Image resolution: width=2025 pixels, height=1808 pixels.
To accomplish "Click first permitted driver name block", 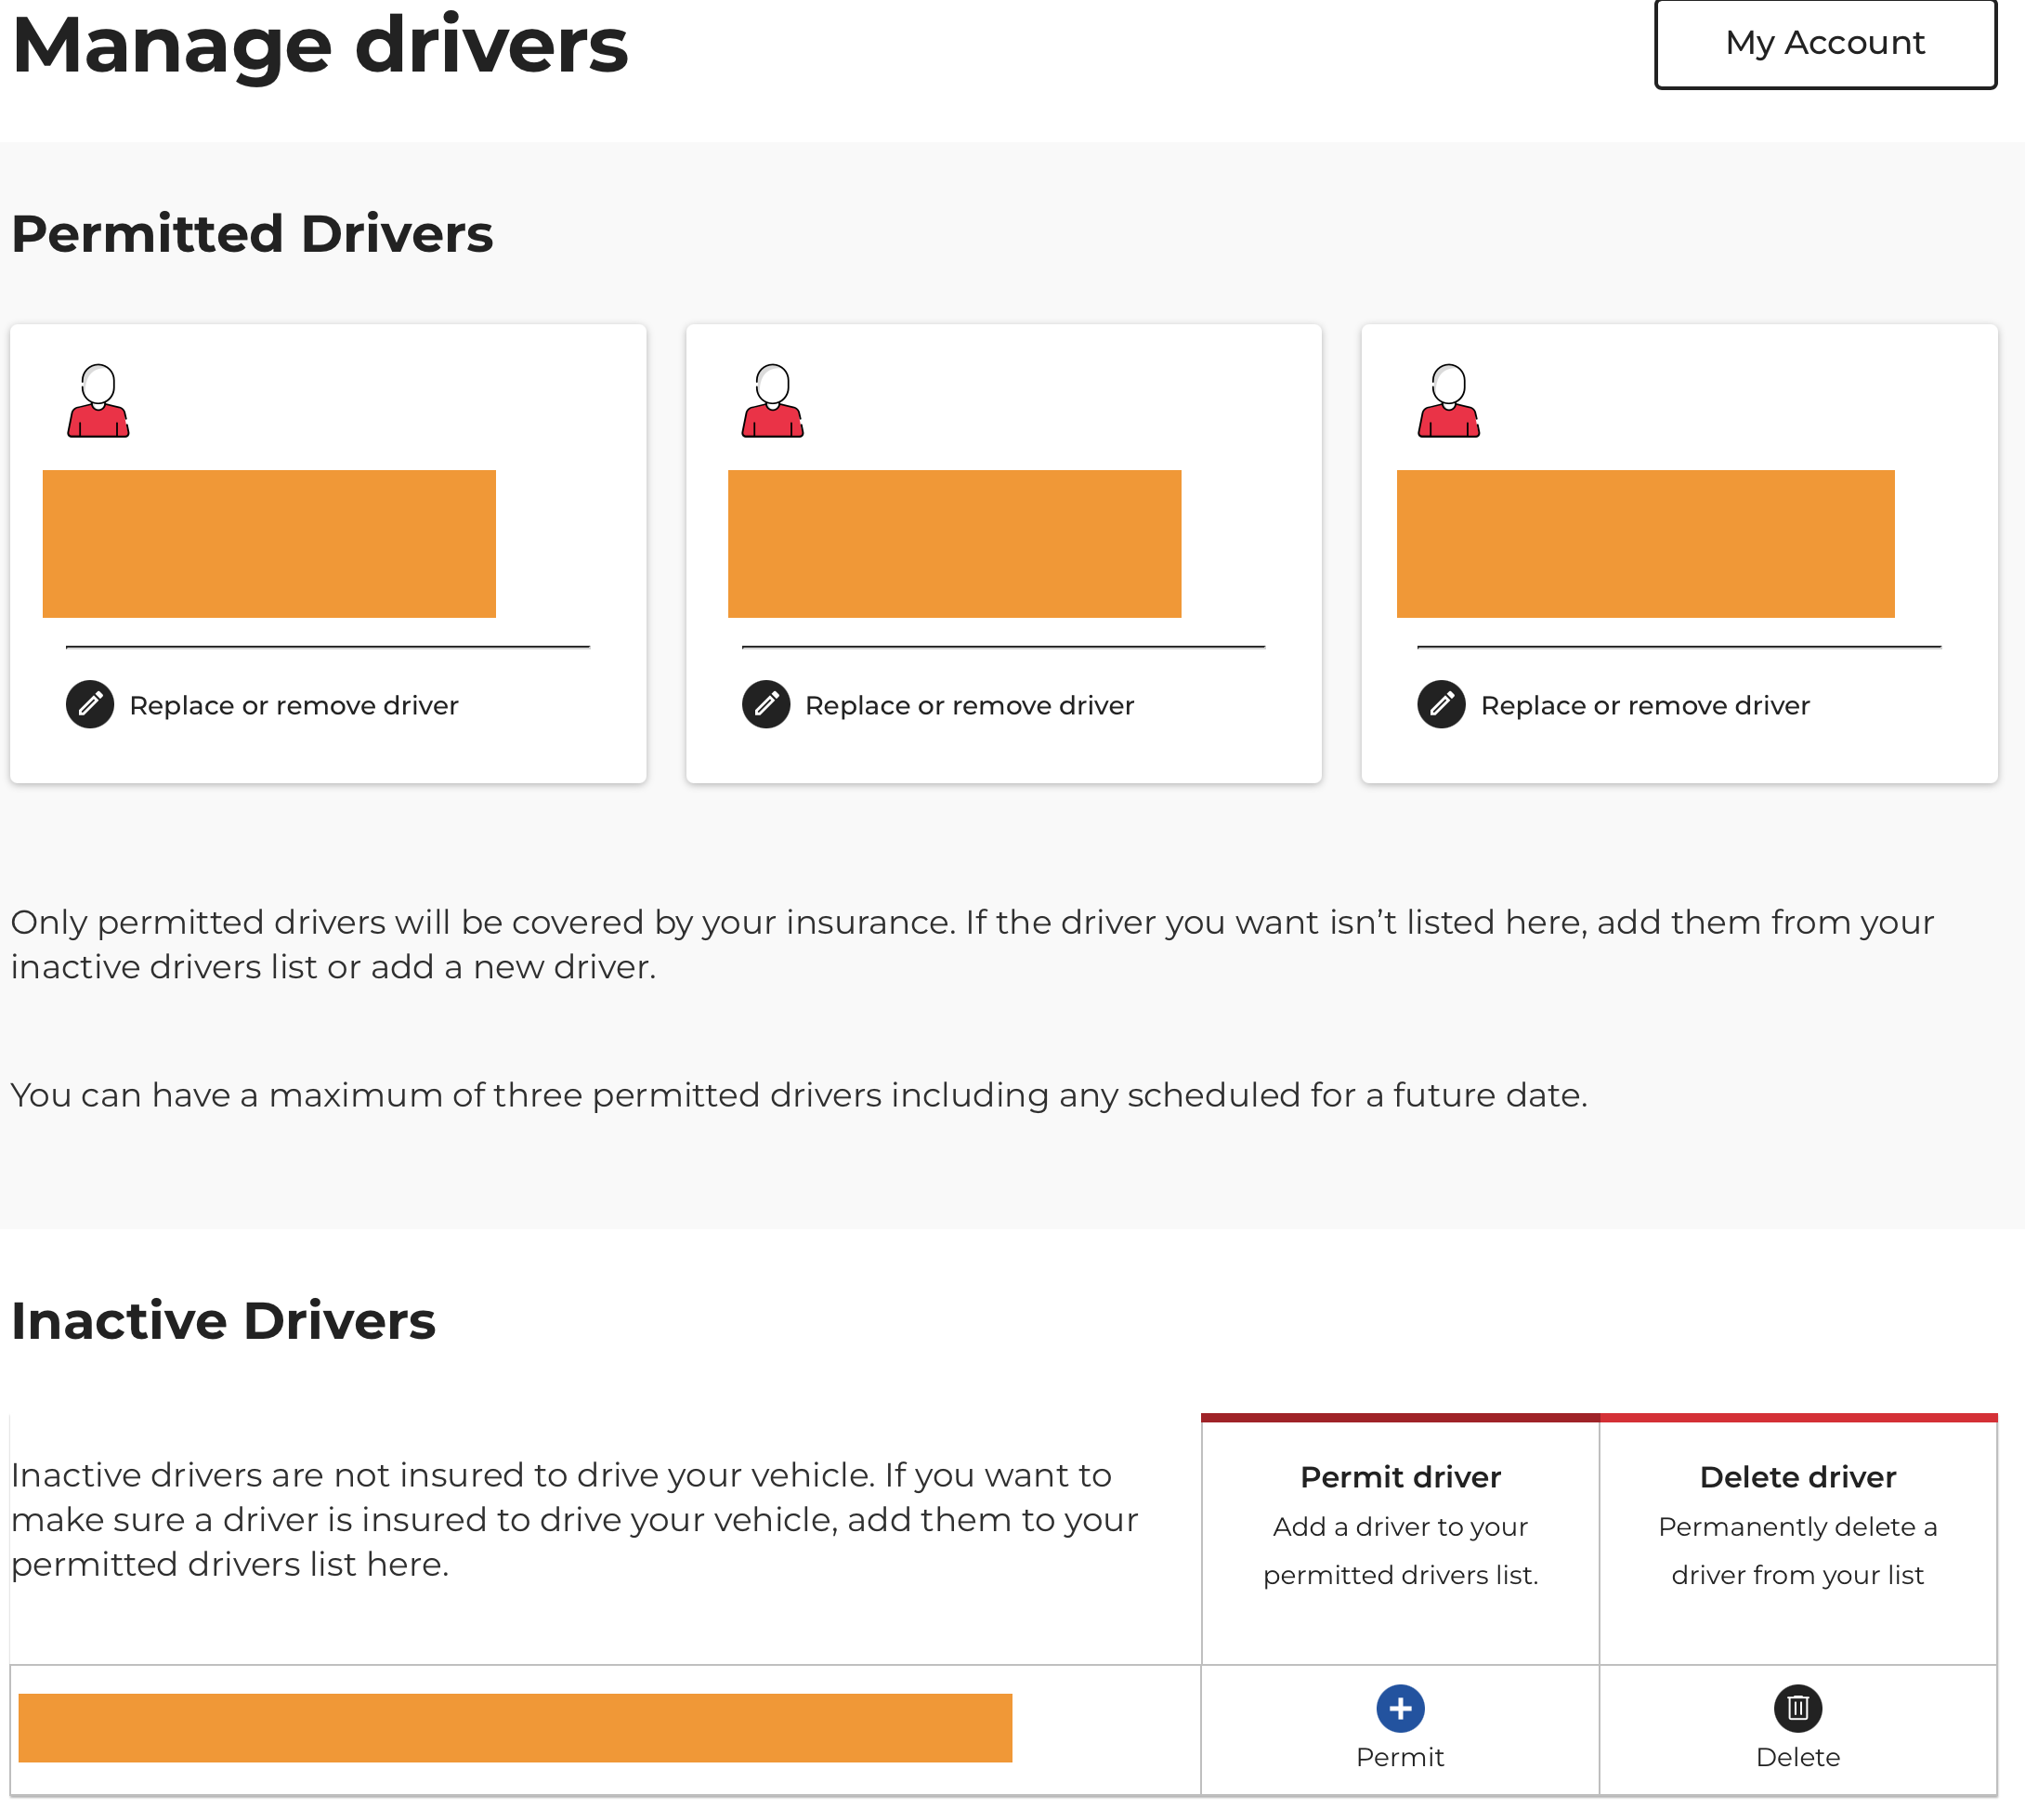I will (x=269, y=544).
